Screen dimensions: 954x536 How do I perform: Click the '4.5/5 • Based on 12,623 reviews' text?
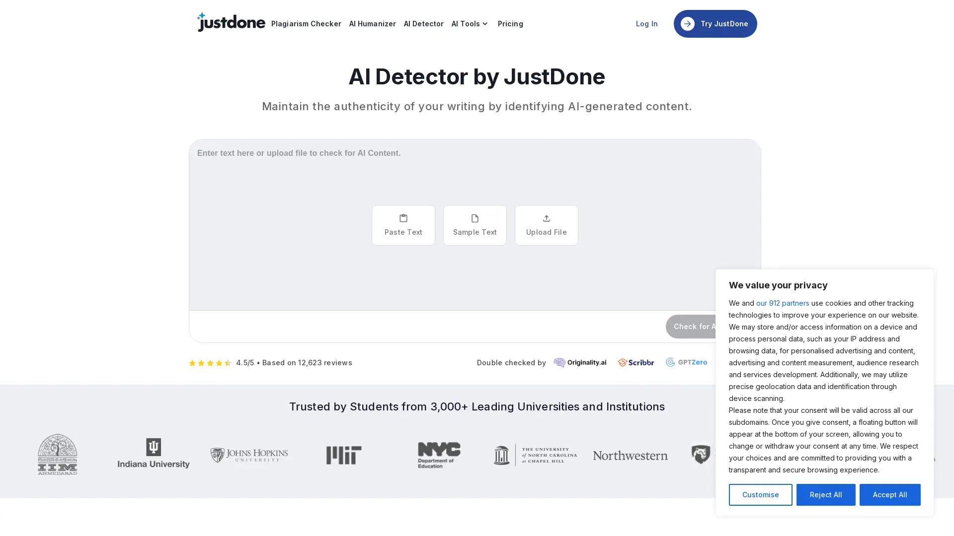coord(294,363)
